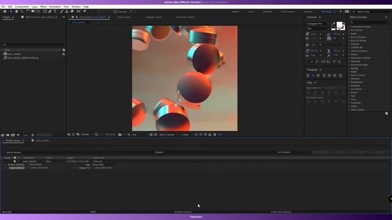Switch to the Render Queue tab

13,141
